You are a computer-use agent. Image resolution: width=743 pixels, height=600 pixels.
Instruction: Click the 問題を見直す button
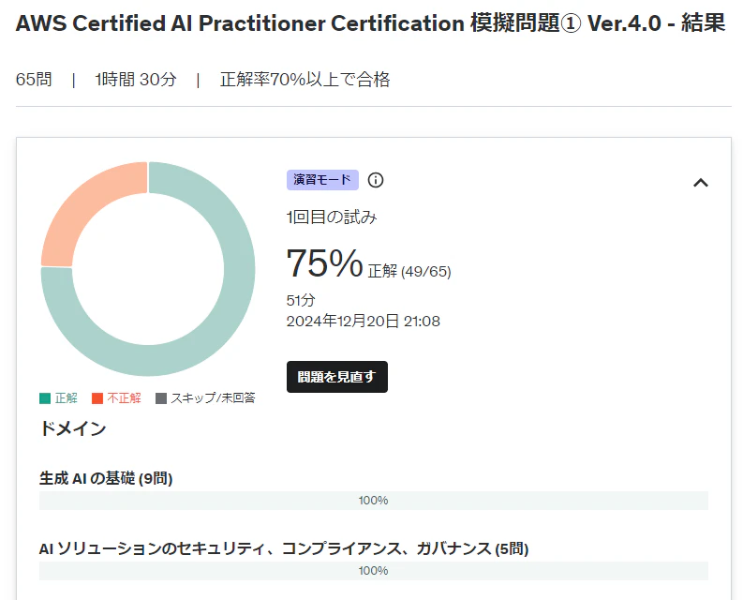[x=337, y=377]
